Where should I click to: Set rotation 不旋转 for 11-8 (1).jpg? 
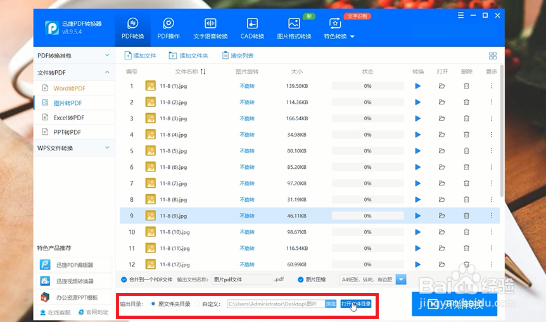(x=247, y=86)
